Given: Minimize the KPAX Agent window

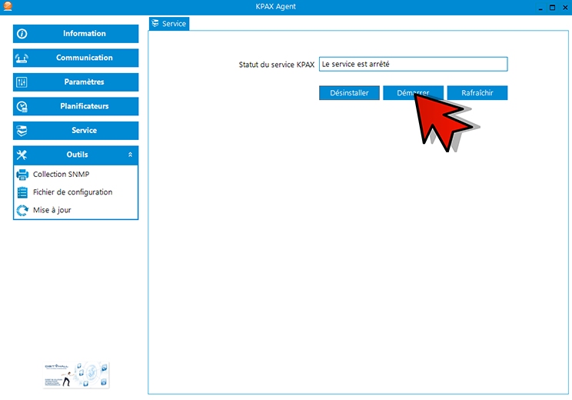Looking at the screenshot, I should tap(540, 8).
